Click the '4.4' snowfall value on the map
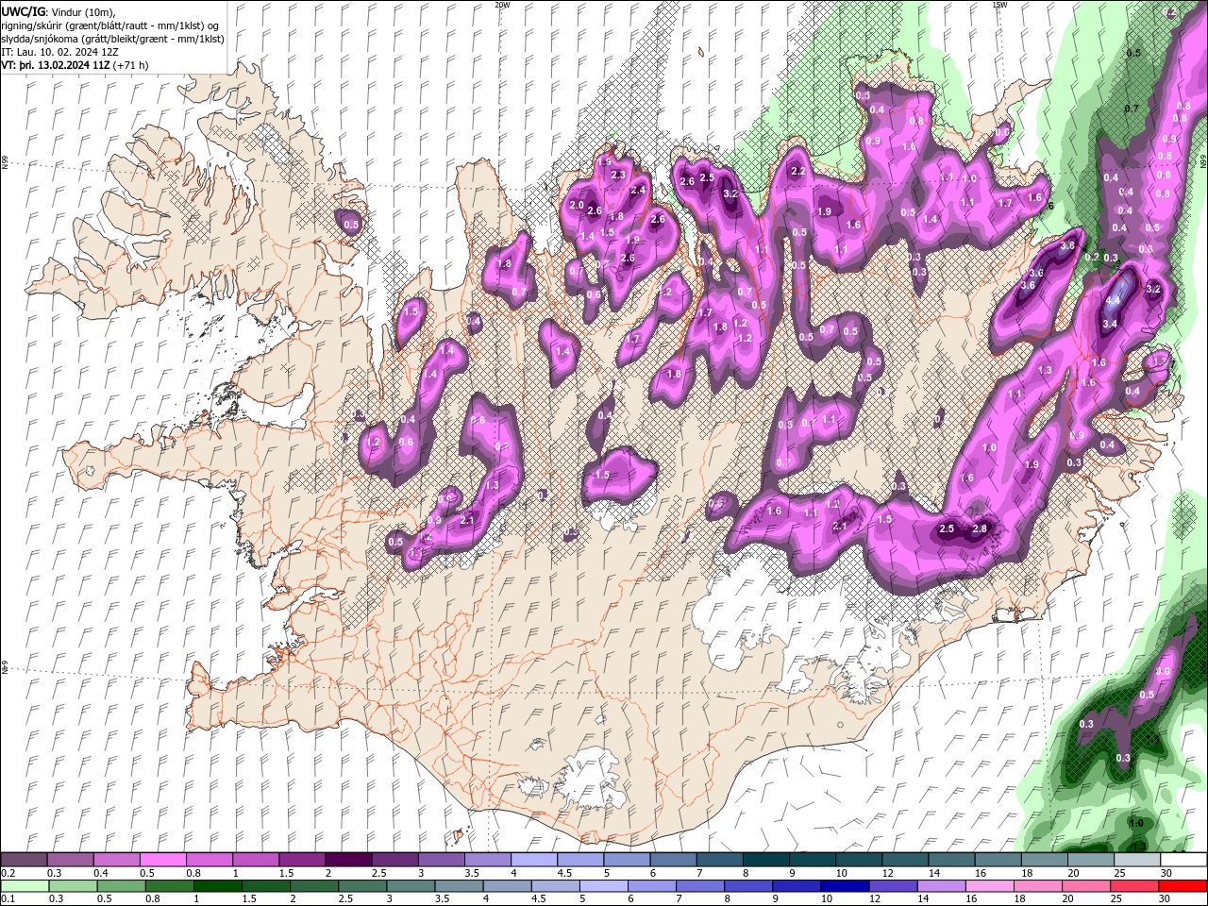This screenshot has width=1208, height=906. tap(1113, 300)
